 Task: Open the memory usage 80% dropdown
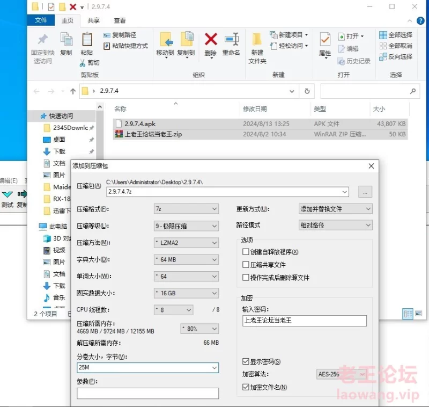pyautogui.click(x=199, y=329)
